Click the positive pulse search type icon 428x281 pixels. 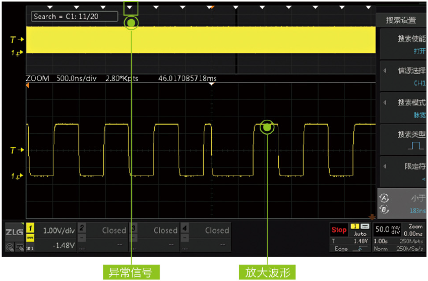click(416, 146)
